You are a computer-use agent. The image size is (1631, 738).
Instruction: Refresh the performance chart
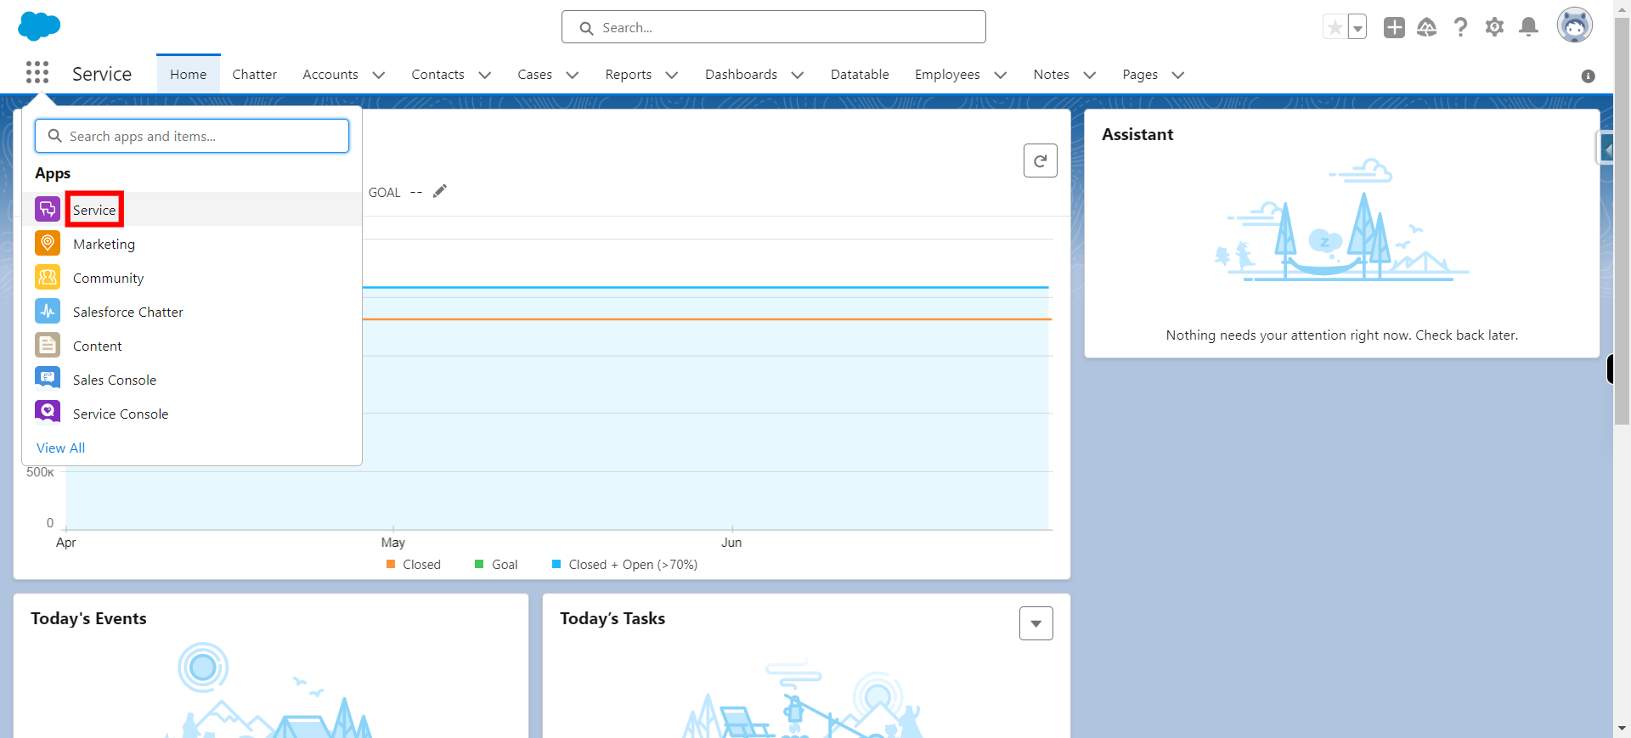[x=1040, y=161]
